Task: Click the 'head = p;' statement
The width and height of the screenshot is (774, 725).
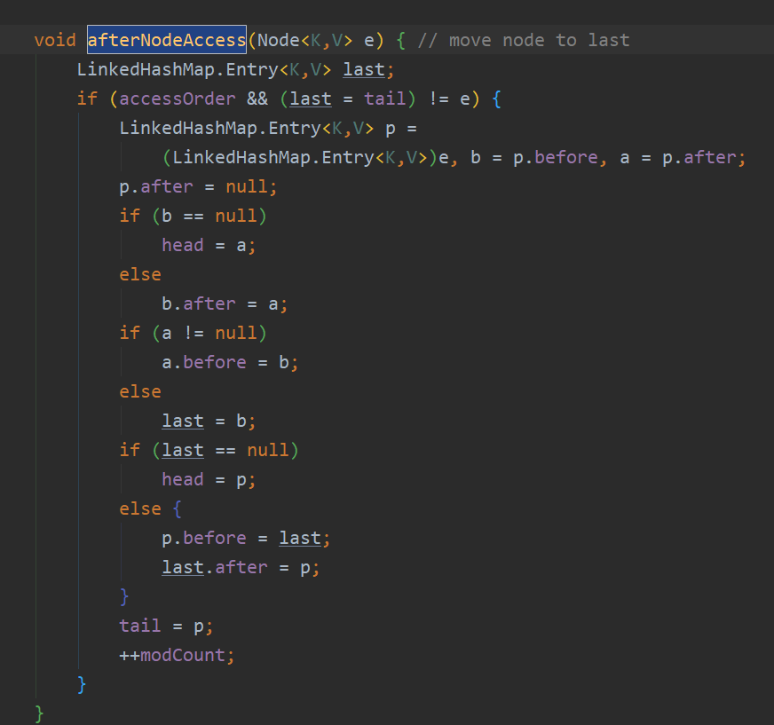Action: click(209, 480)
